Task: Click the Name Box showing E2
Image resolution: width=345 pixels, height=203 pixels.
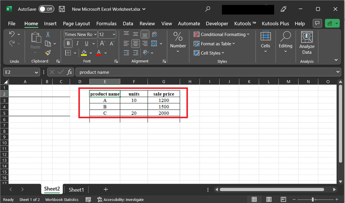Action: [x=21, y=72]
